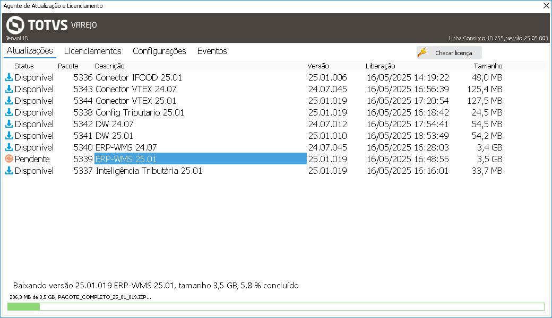Image resolution: width=552 pixels, height=318 pixels.
Task: Click the Descrição column header
Action: [110, 66]
